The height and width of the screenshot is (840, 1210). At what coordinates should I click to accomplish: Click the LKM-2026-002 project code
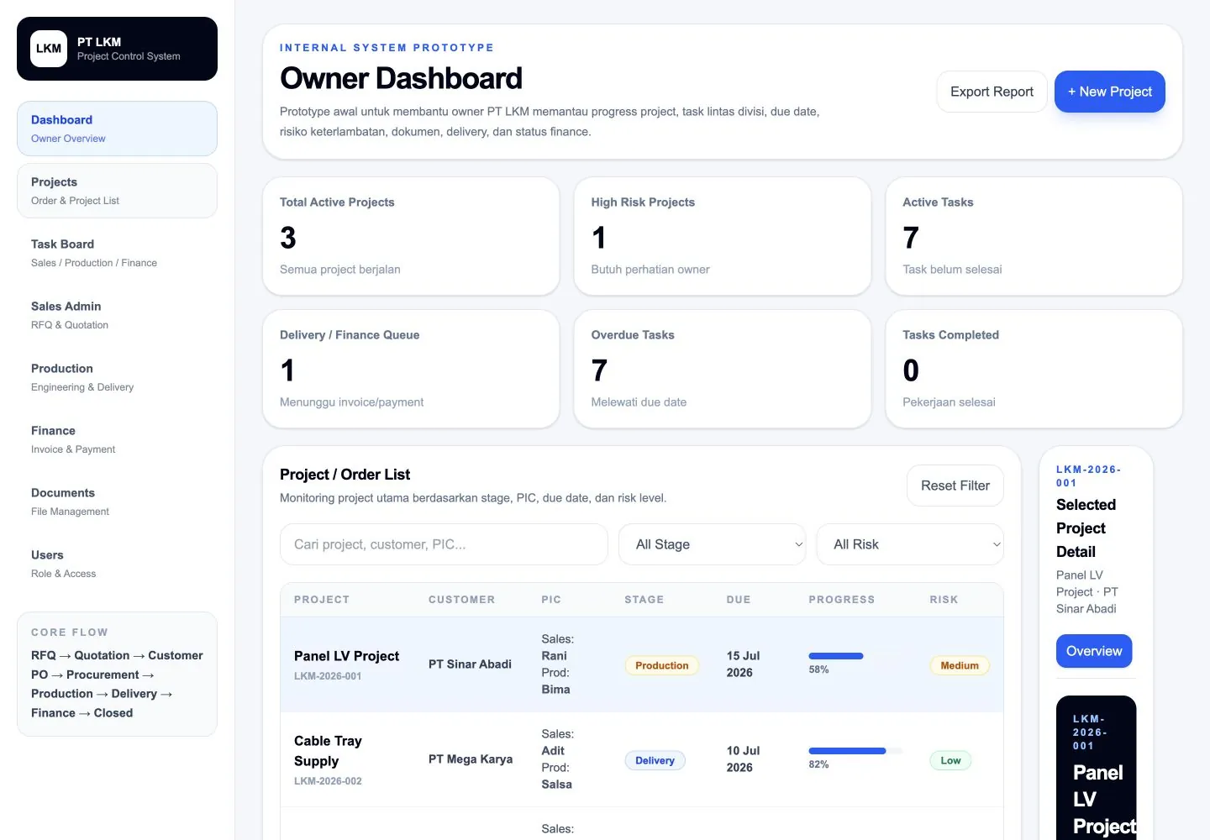[x=328, y=781]
